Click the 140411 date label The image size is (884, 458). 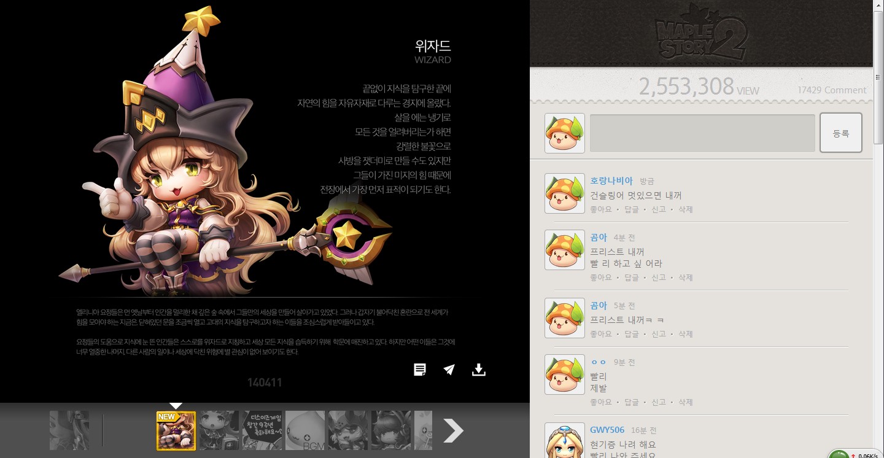coord(265,382)
